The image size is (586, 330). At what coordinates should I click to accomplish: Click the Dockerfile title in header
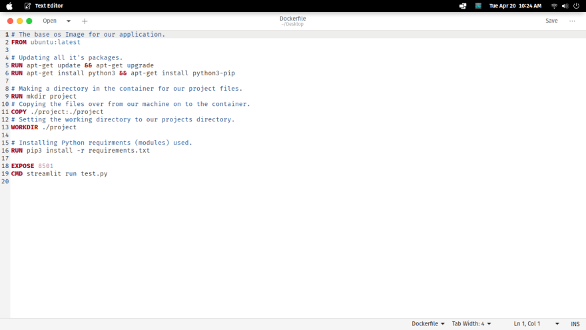(x=292, y=19)
